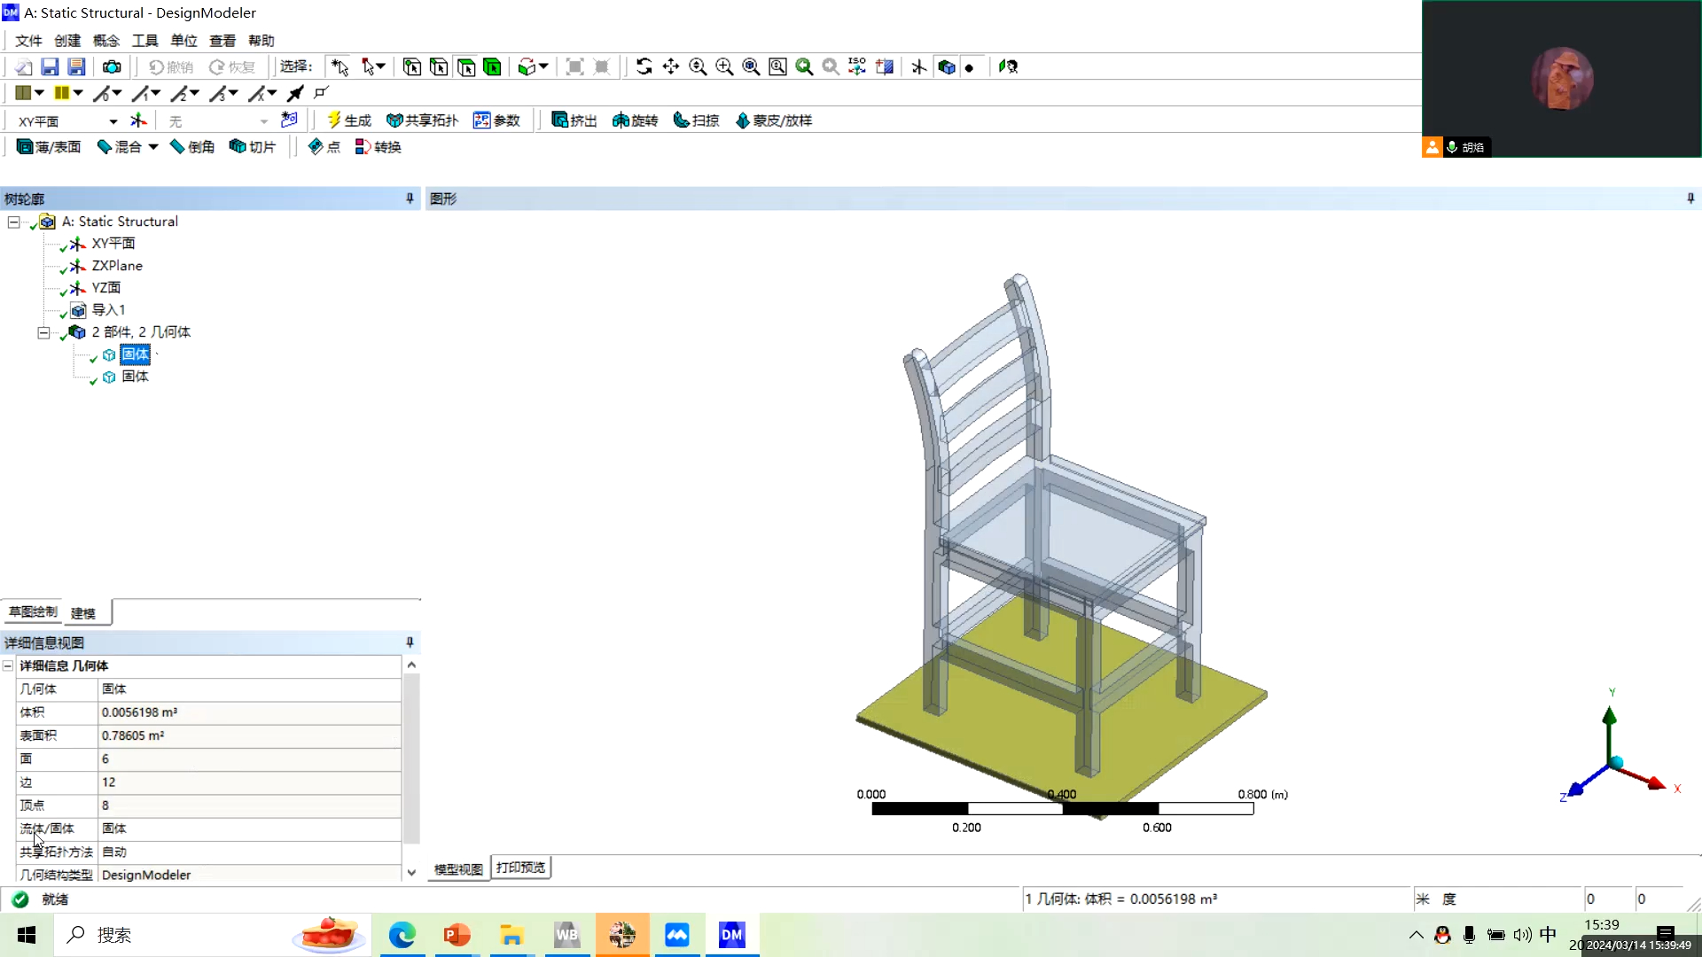Click the Generate lightning icon
1702x957 pixels.
point(348,121)
